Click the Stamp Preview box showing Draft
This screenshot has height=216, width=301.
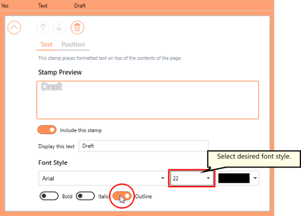[x=148, y=100]
